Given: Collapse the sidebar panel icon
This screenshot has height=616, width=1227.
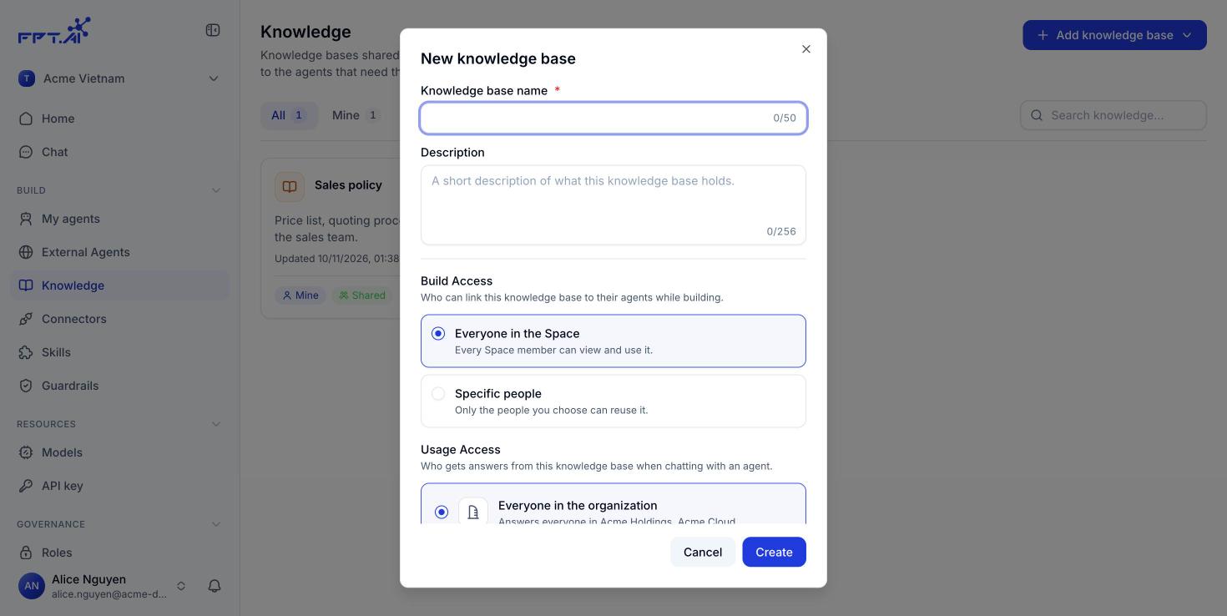Looking at the screenshot, I should click(x=213, y=30).
